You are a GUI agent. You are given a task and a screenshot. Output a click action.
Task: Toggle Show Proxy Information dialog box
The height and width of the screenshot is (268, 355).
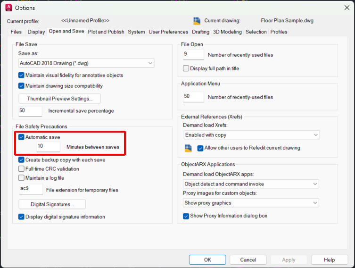[186, 216]
